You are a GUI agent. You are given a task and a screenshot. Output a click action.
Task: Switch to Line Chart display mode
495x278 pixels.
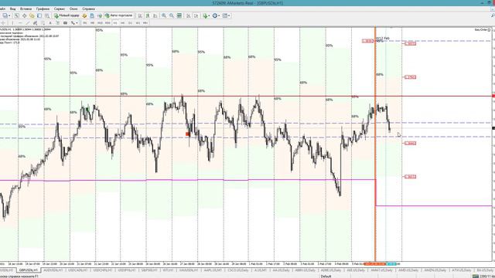155,15
